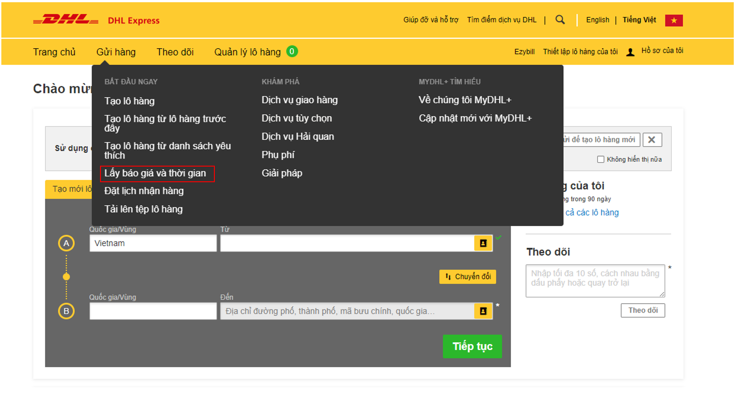The image size is (736, 393).
Task: Click the tracking numbers text area
Action: [595, 280]
